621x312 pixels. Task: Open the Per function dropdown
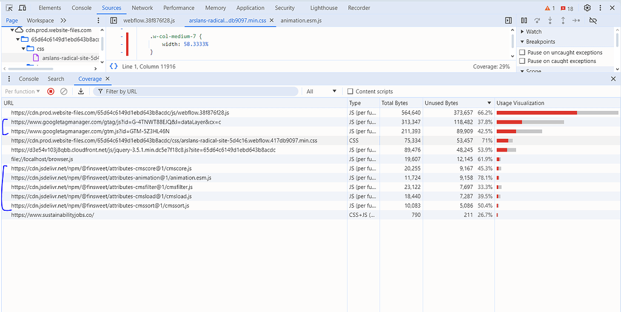pos(22,91)
